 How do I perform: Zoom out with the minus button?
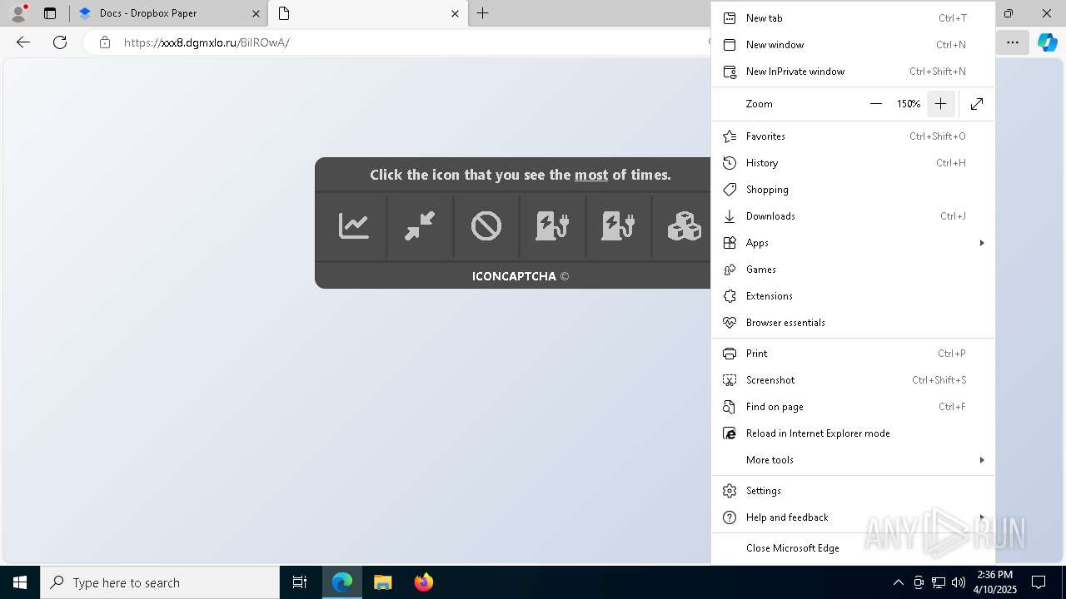point(876,104)
